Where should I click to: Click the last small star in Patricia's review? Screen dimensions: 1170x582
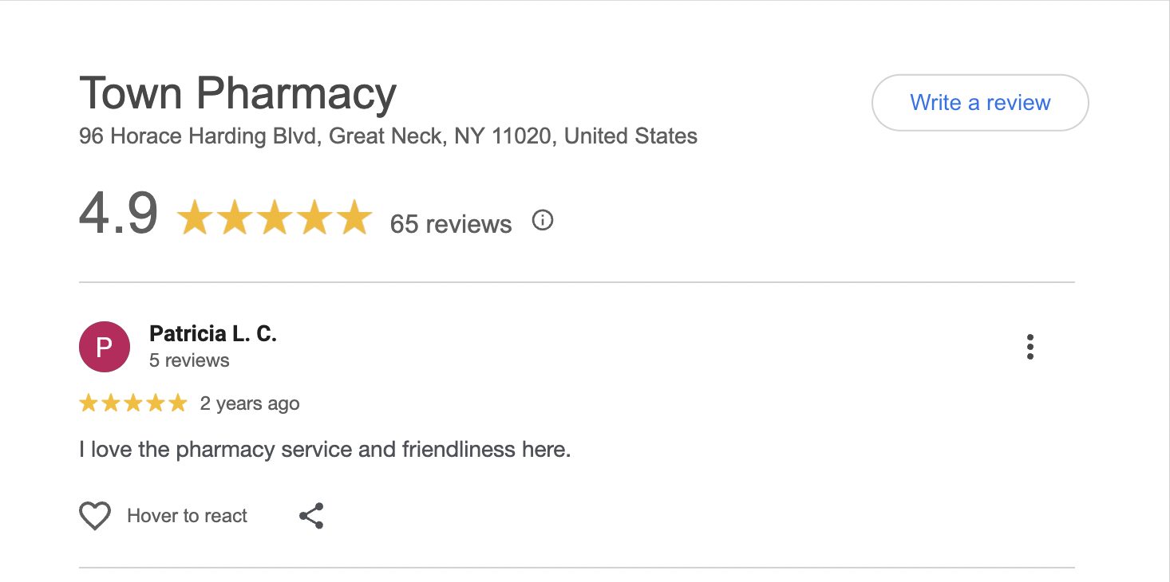pos(178,403)
